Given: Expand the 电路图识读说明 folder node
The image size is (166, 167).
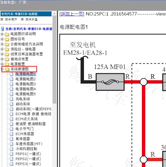Looking at the screenshot, I should click(x=2, y=34).
